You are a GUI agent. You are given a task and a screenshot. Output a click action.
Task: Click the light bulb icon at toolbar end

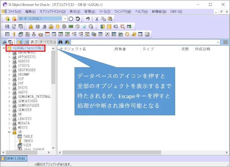(147, 34)
